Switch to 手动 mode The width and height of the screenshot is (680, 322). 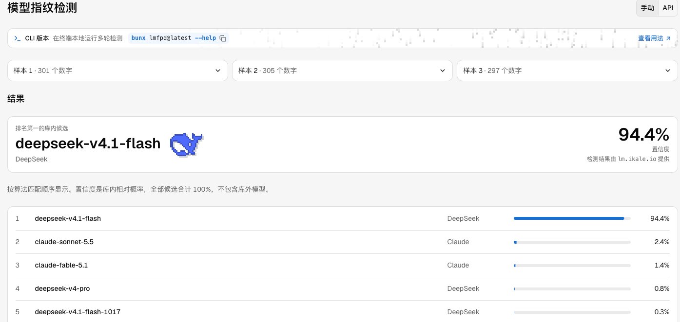(x=647, y=8)
